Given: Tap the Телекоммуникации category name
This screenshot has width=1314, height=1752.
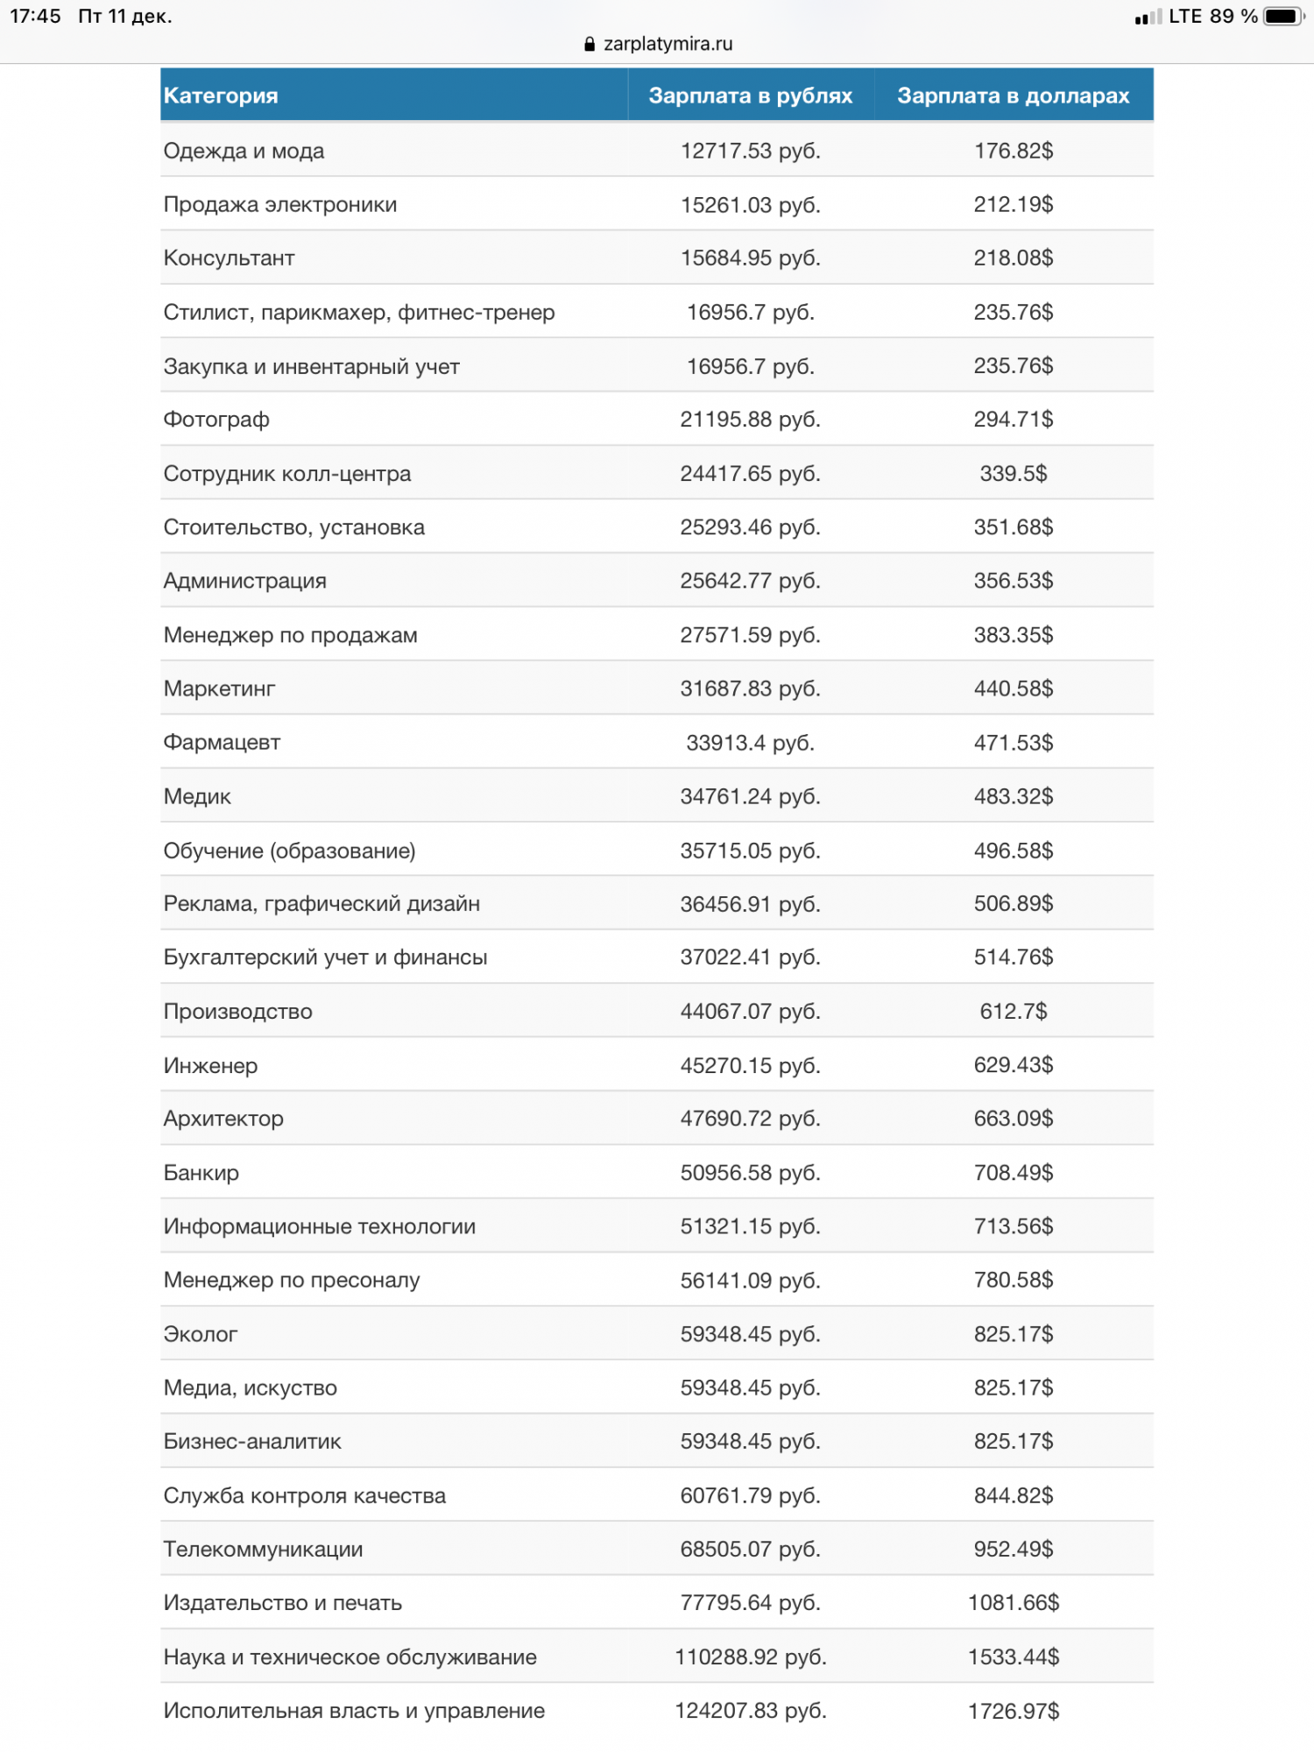Looking at the screenshot, I should coord(263,1549).
